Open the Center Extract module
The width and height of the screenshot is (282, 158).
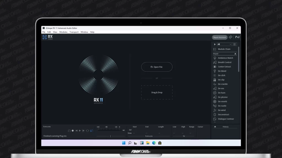224,67
